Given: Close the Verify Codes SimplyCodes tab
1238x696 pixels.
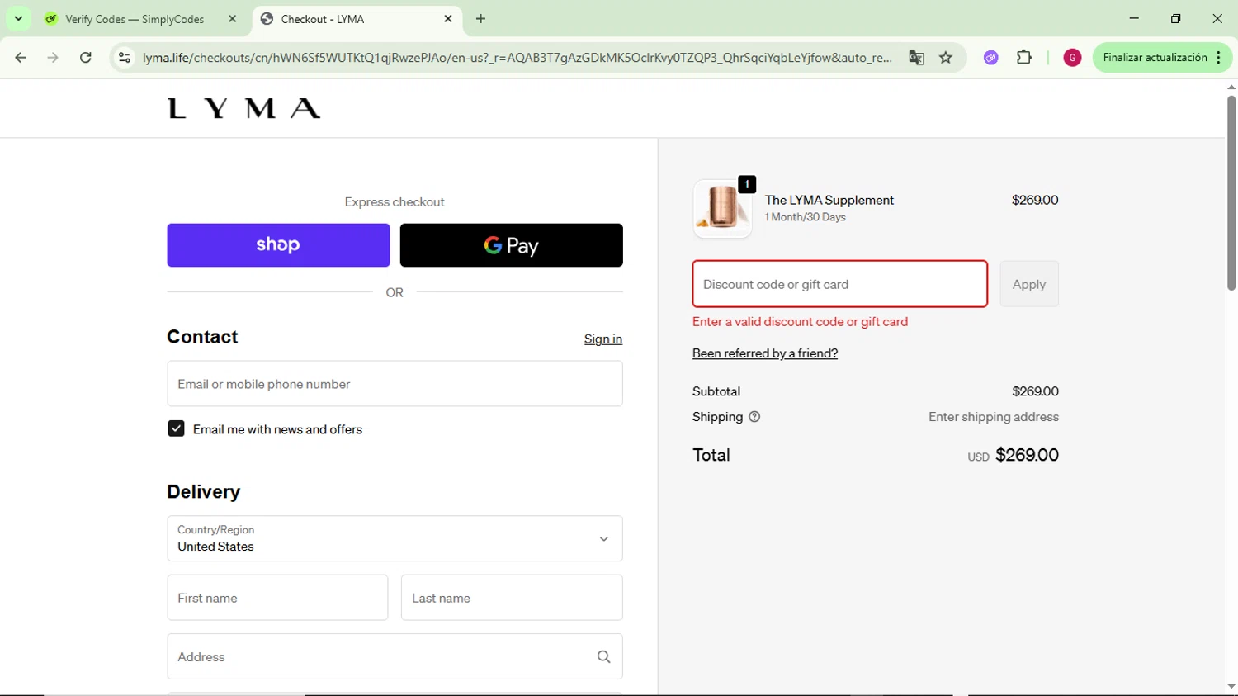Looking at the screenshot, I should tap(233, 19).
